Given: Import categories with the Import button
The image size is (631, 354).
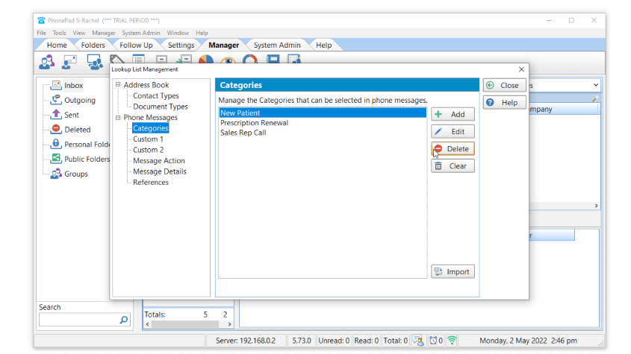Looking at the screenshot, I should tap(453, 272).
